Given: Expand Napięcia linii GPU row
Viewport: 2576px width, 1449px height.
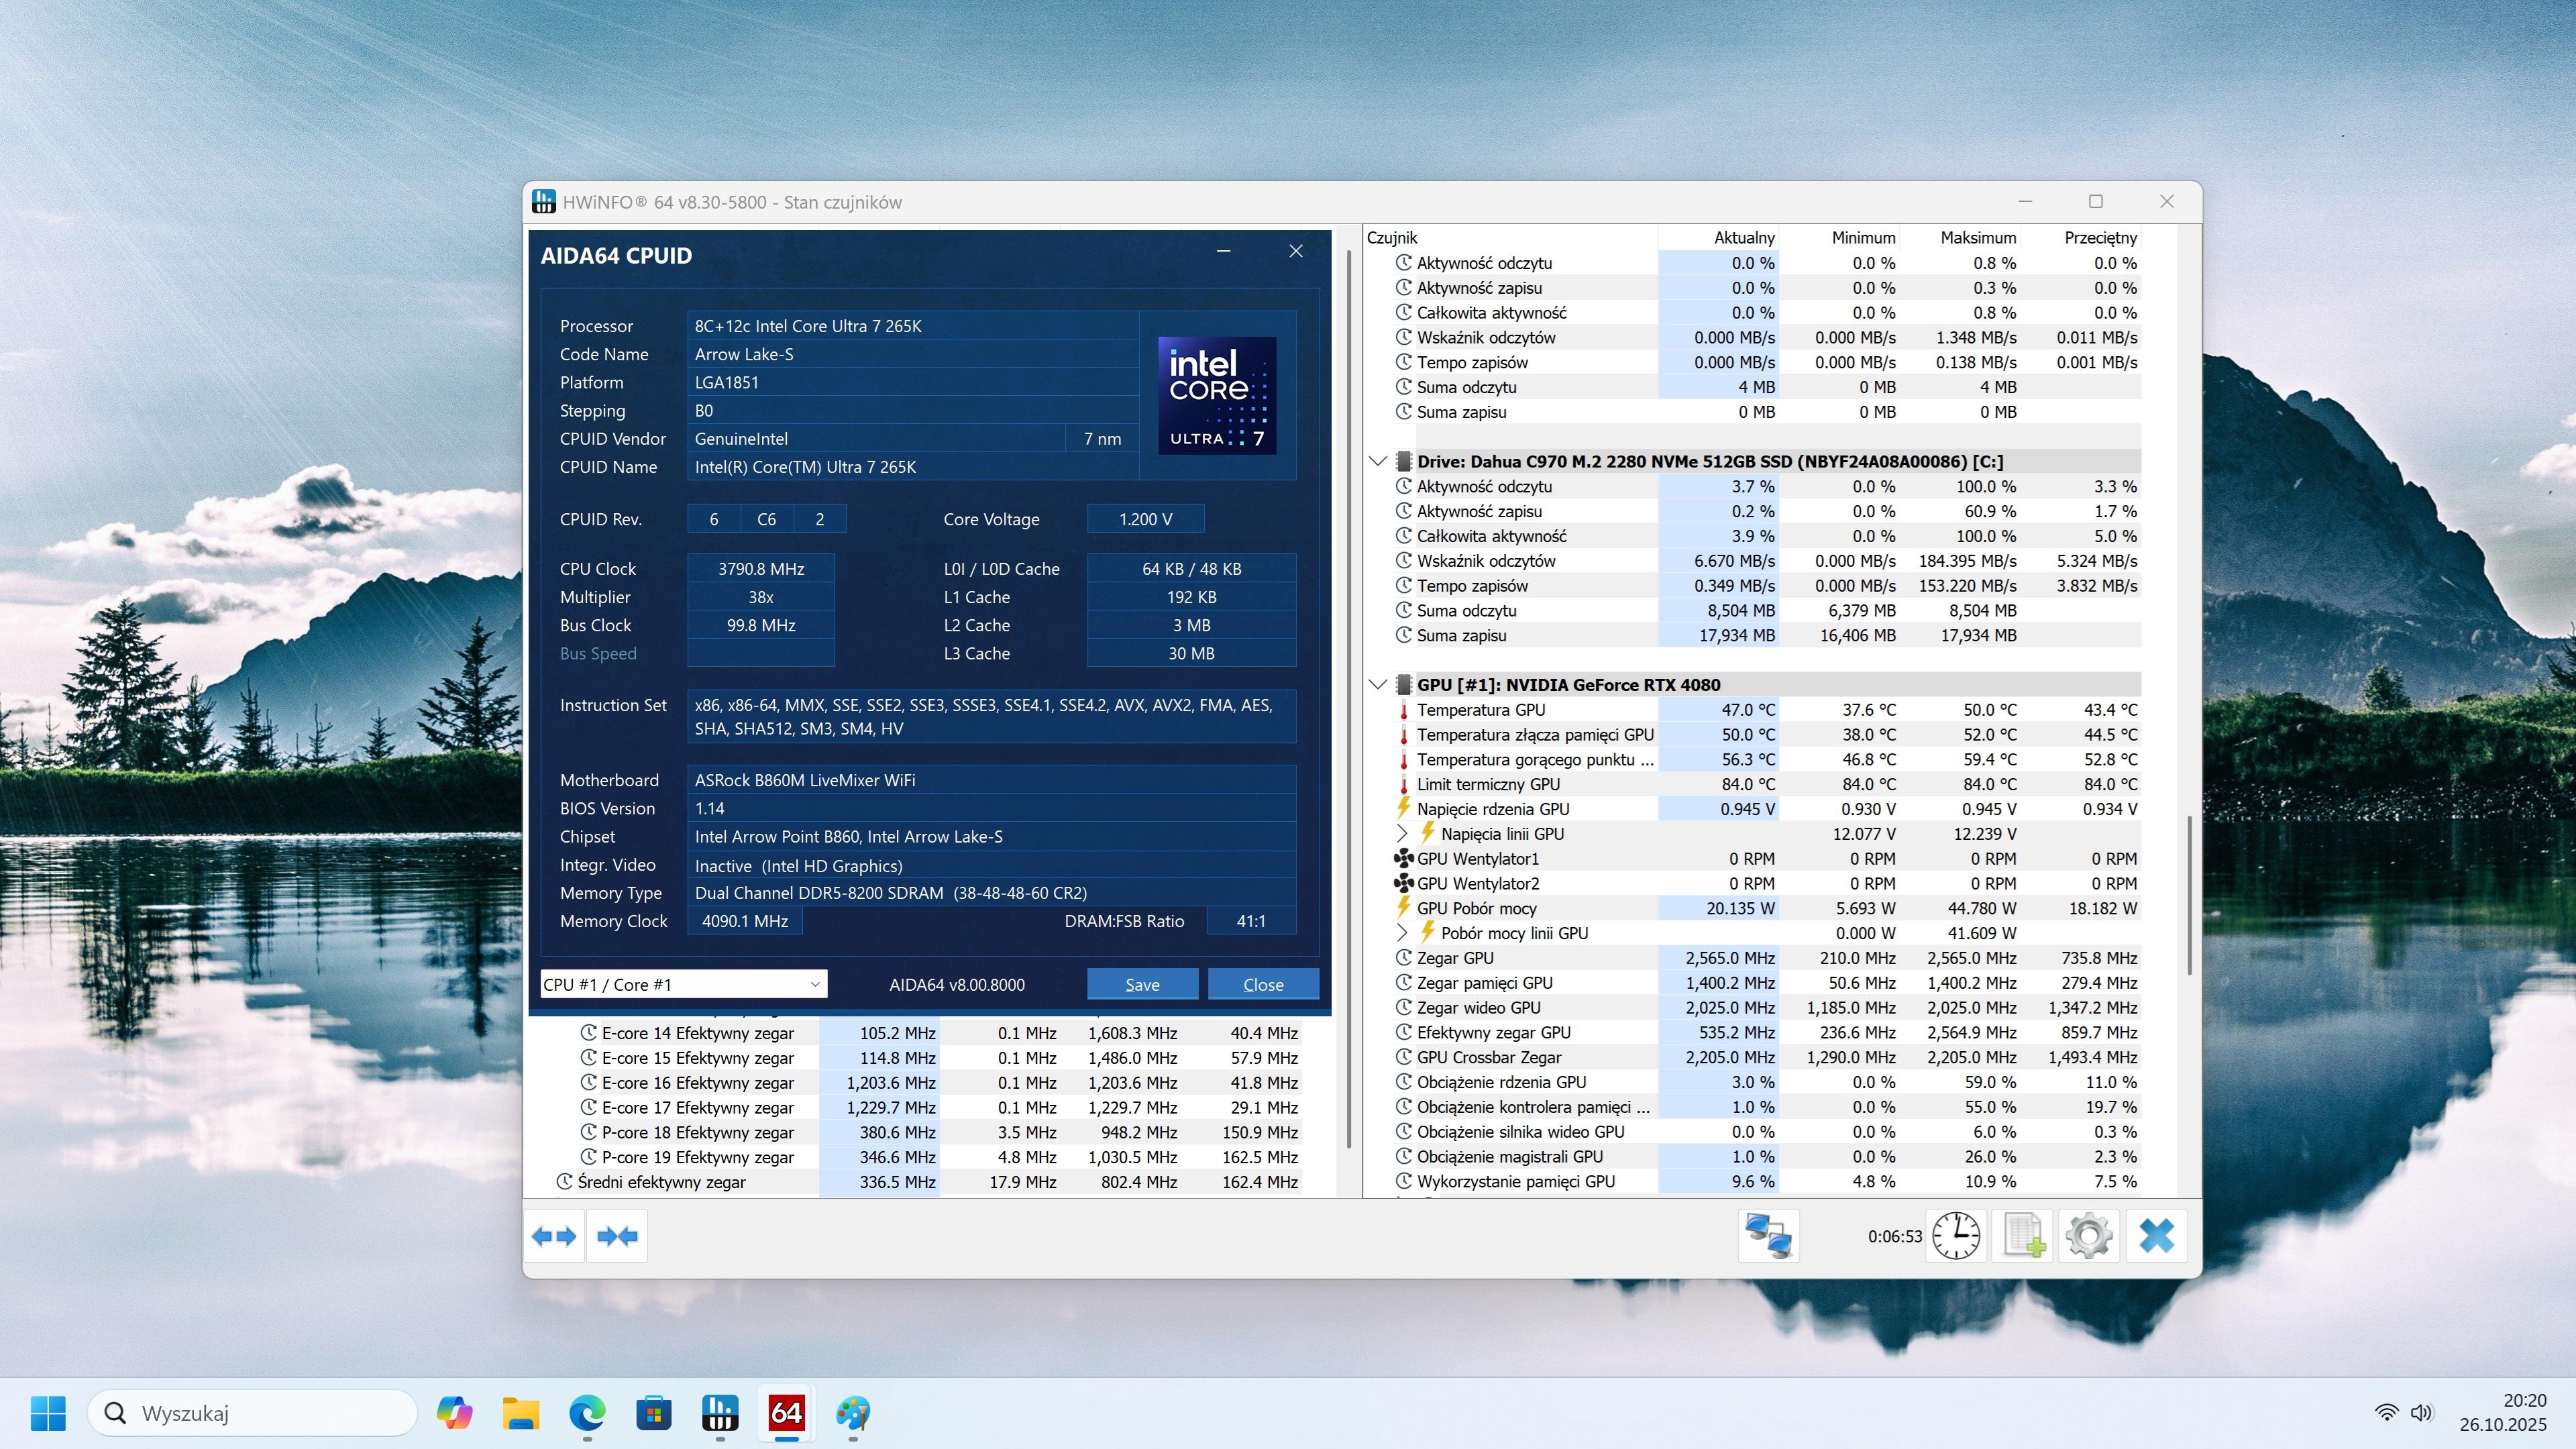Looking at the screenshot, I should coord(1401,834).
